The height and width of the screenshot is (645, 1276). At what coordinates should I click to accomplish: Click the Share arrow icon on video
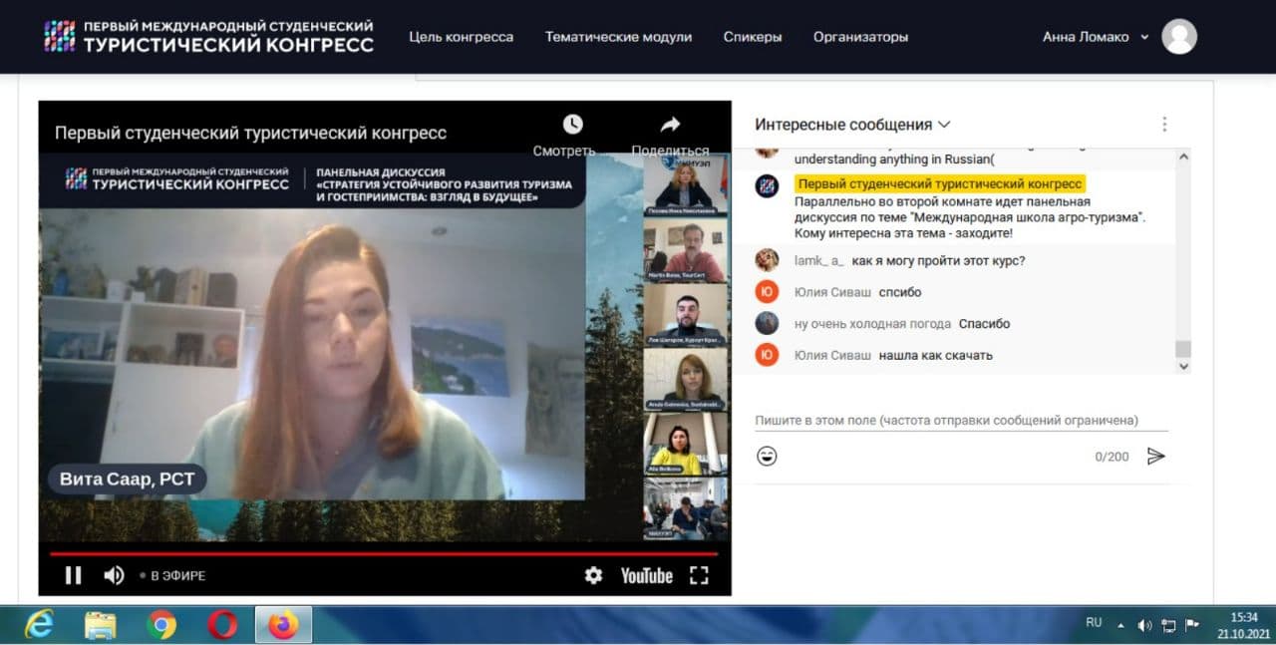[670, 125]
